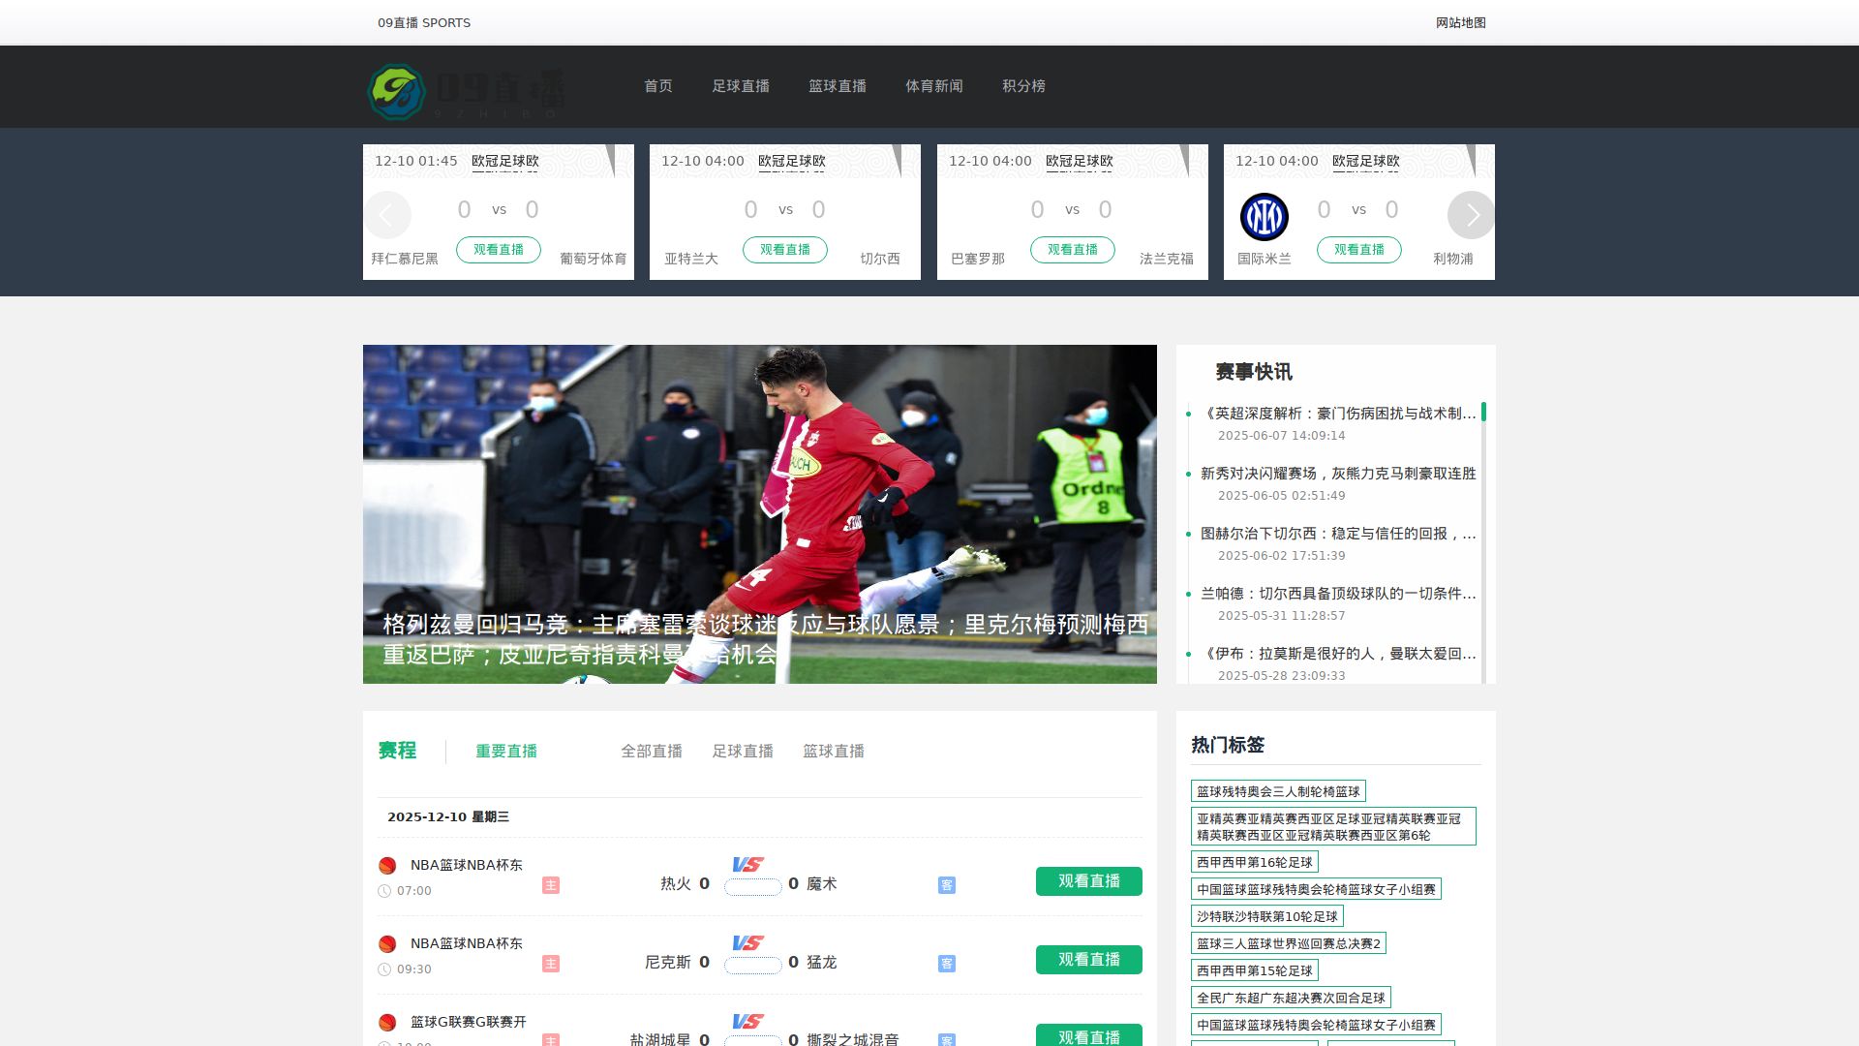Select the 重要直播 schedule tab
1859x1046 pixels.
point(506,752)
